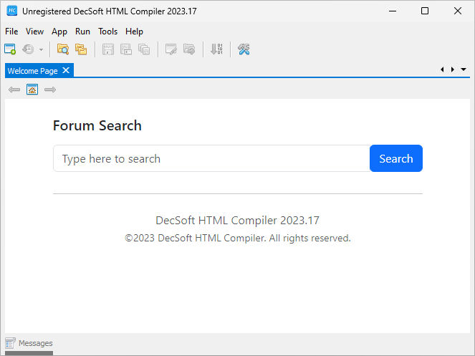This screenshot has width=475, height=356.
Task: Click the DecSoft HTML Compiler 2023.17 footer text
Action: coord(238,221)
